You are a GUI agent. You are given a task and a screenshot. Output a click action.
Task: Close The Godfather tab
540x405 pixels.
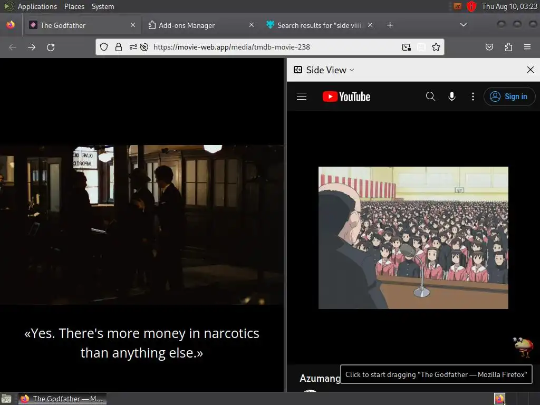(133, 25)
